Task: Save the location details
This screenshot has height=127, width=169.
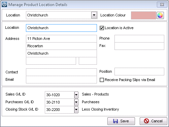Action: click(x=121, y=121)
